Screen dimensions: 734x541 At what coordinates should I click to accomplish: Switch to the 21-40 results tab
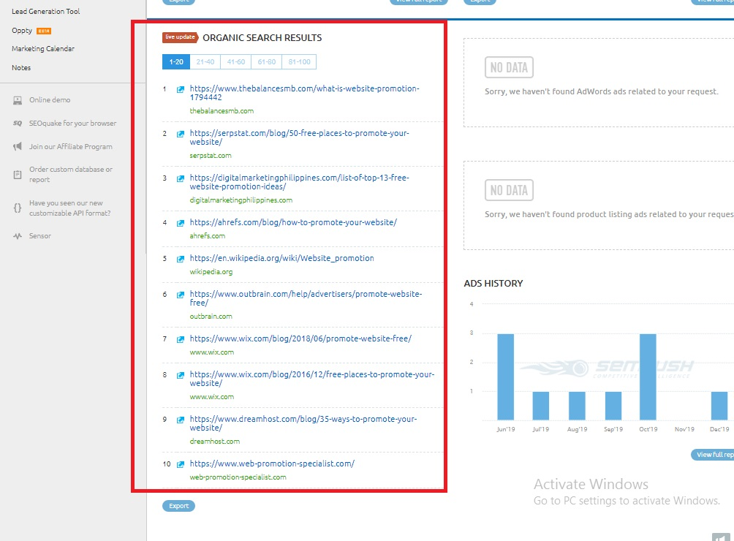pos(205,61)
